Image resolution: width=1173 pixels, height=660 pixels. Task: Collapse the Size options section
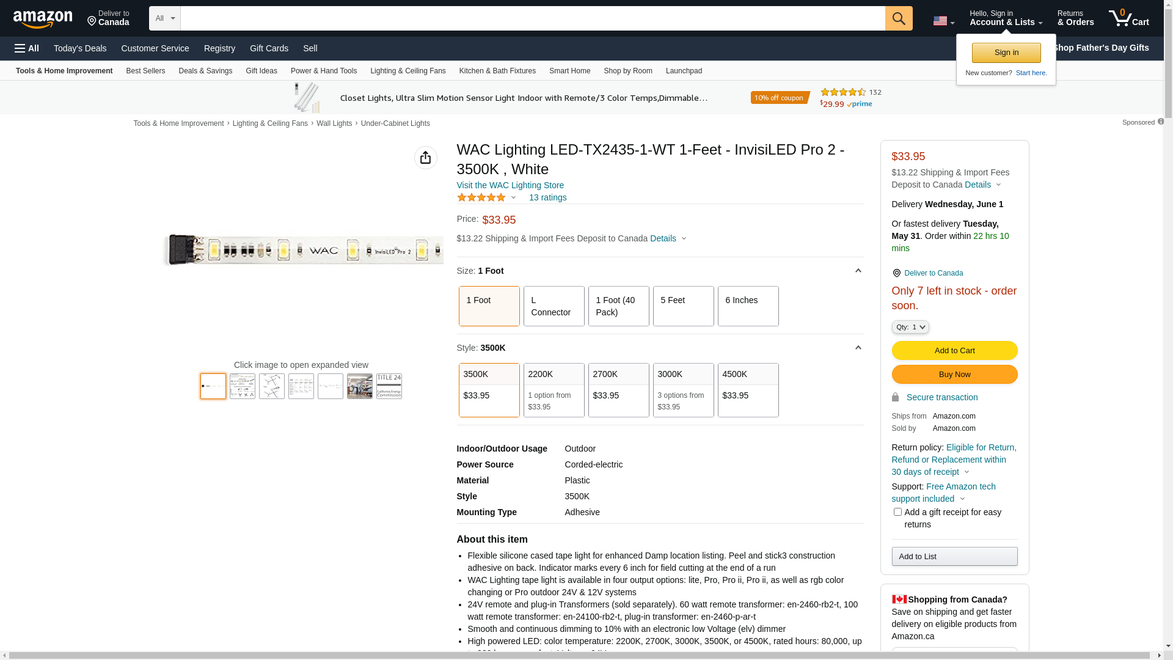pyautogui.click(x=858, y=271)
